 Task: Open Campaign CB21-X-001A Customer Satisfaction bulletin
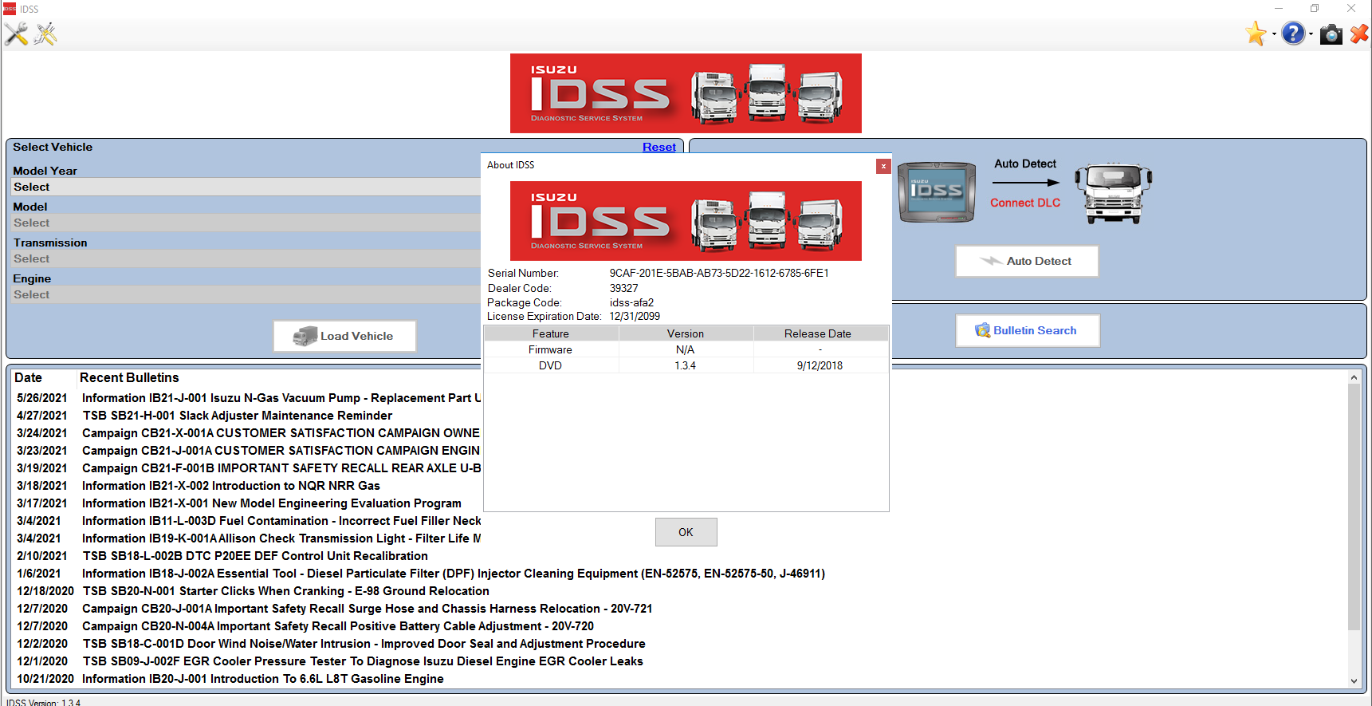click(x=281, y=433)
